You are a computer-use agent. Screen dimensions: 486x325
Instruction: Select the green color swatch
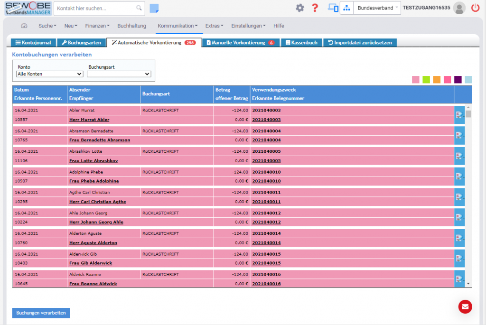[x=426, y=80]
